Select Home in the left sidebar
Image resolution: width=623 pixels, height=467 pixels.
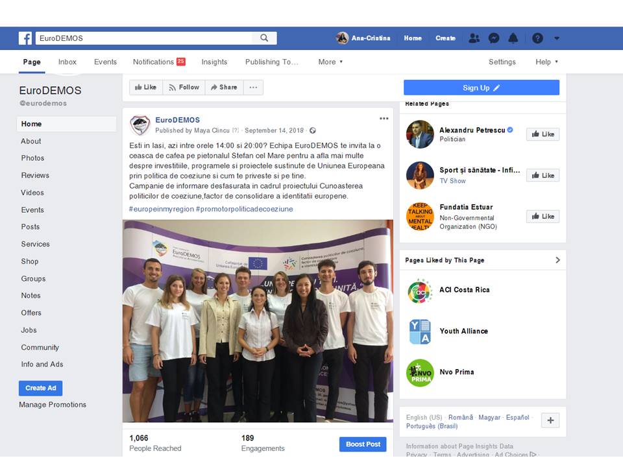pos(66,124)
